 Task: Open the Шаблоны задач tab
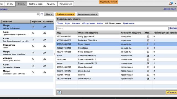[36, 4]
